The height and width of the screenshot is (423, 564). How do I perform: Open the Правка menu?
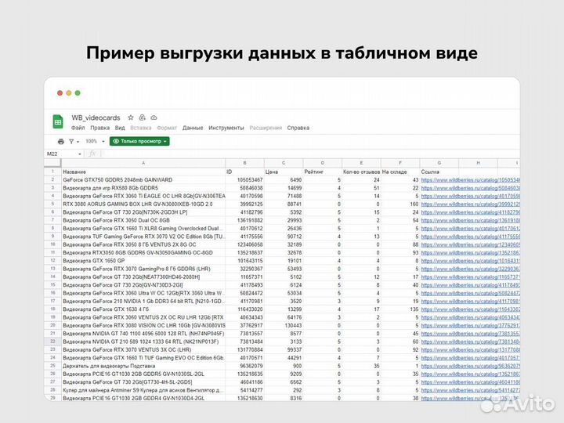[x=100, y=128]
